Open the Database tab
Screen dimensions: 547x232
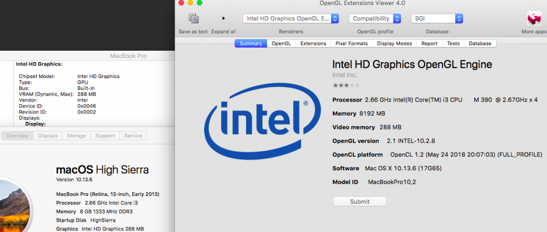[x=480, y=44]
